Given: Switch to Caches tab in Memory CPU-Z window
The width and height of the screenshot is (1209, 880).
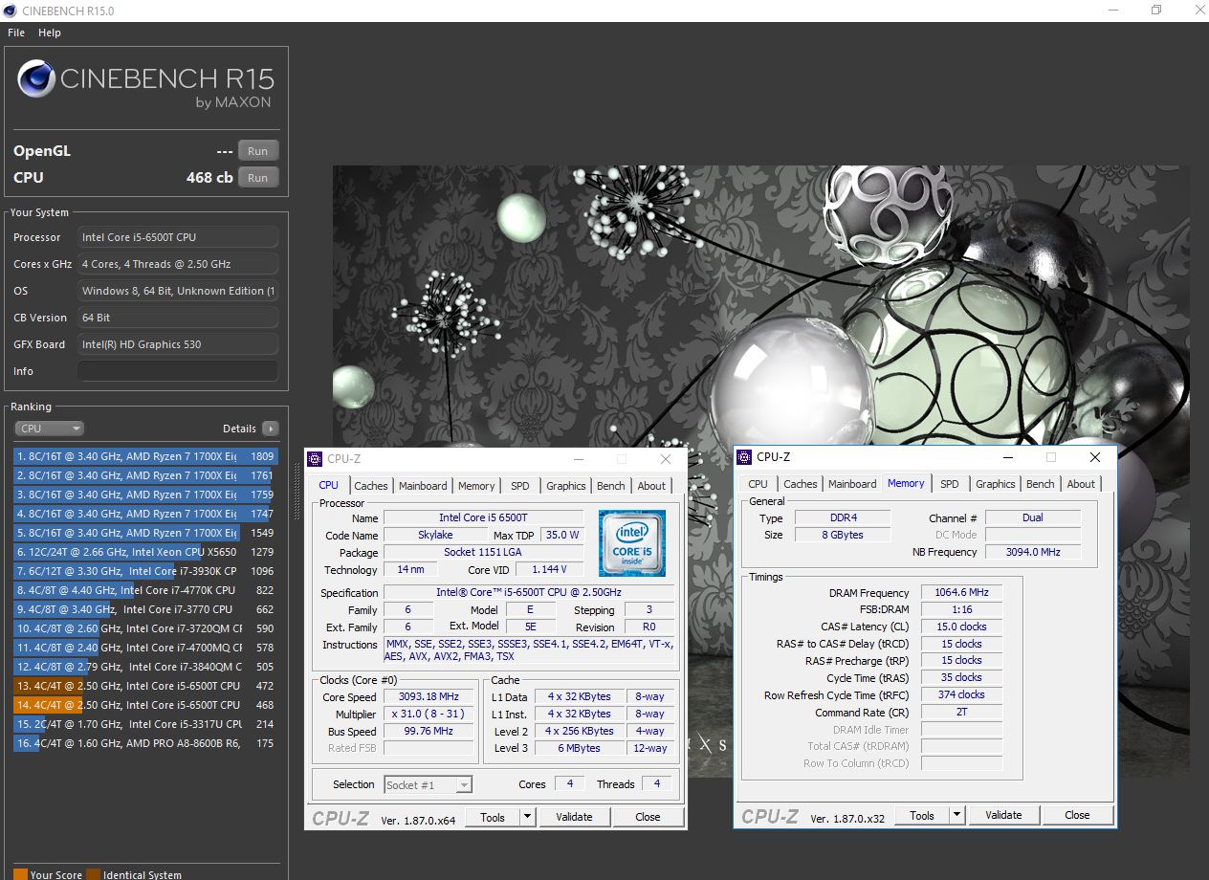Looking at the screenshot, I should click(801, 484).
